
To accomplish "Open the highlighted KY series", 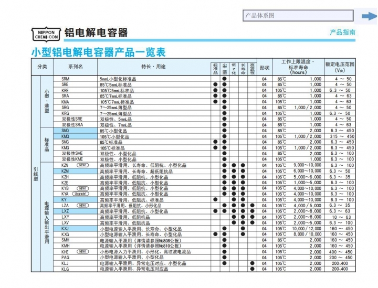I will (x=76, y=200).
